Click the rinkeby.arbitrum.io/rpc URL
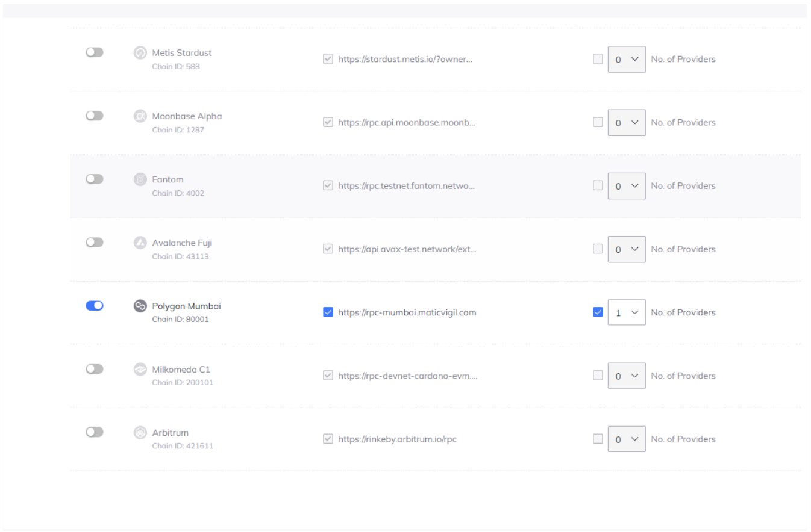The image size is (811, 532). point(397,439)
